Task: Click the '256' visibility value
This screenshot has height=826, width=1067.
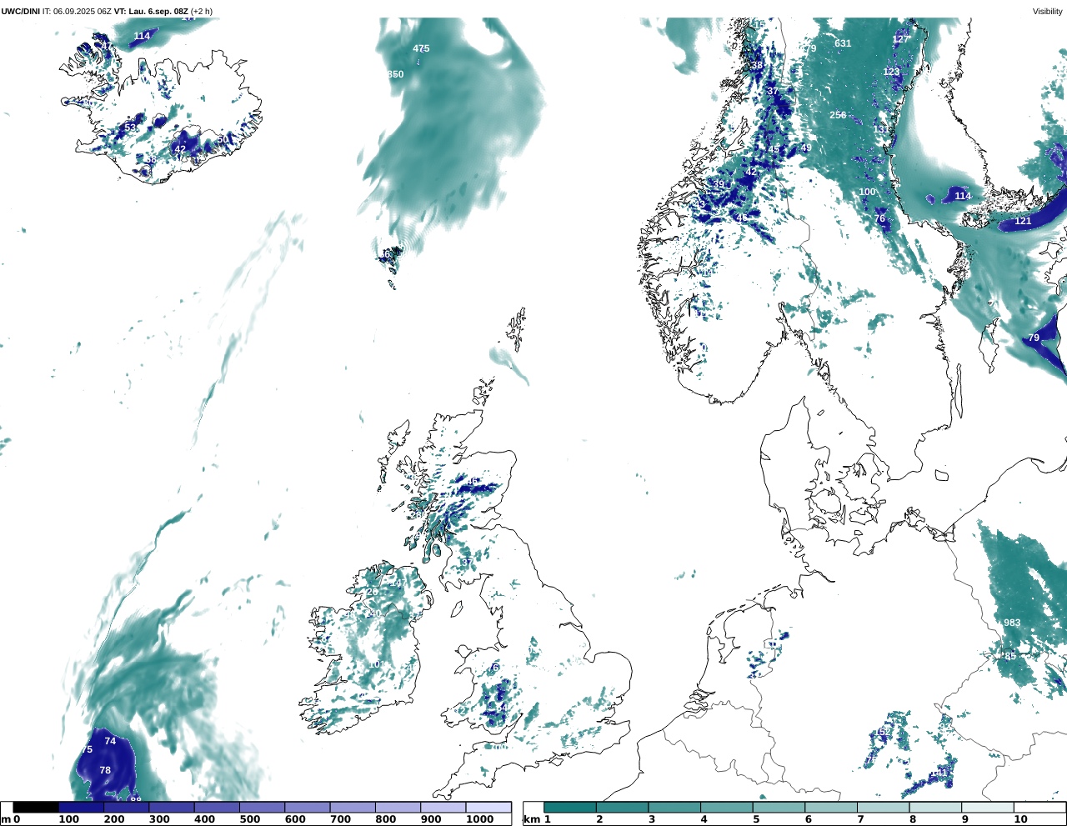Action: (838, 115)
